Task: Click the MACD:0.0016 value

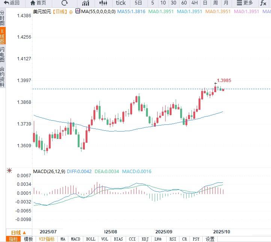Action: pyautogui.click(x=137, y=172)
